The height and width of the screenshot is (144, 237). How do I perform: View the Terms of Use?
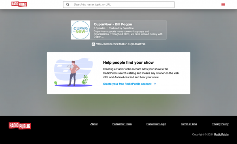click(189, 124)
